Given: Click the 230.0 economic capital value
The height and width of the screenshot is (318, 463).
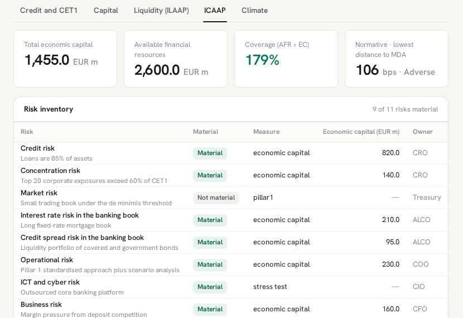Looking at the screenshot, I should (390, 264).
